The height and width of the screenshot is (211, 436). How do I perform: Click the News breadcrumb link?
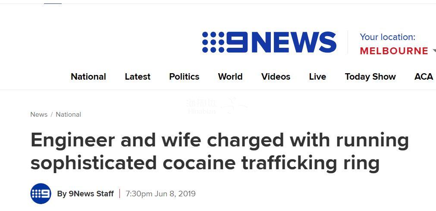pos(39,115)
